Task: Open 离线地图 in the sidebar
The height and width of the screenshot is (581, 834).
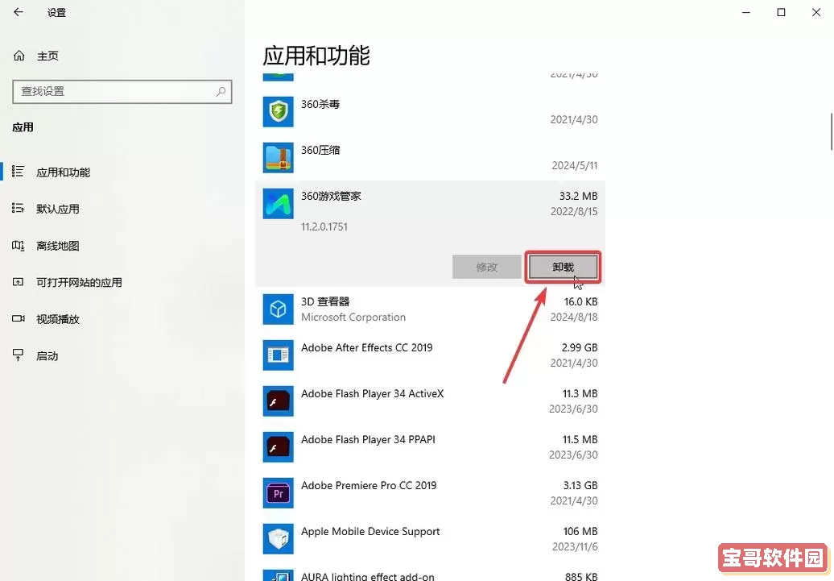Action: point(57,246)
